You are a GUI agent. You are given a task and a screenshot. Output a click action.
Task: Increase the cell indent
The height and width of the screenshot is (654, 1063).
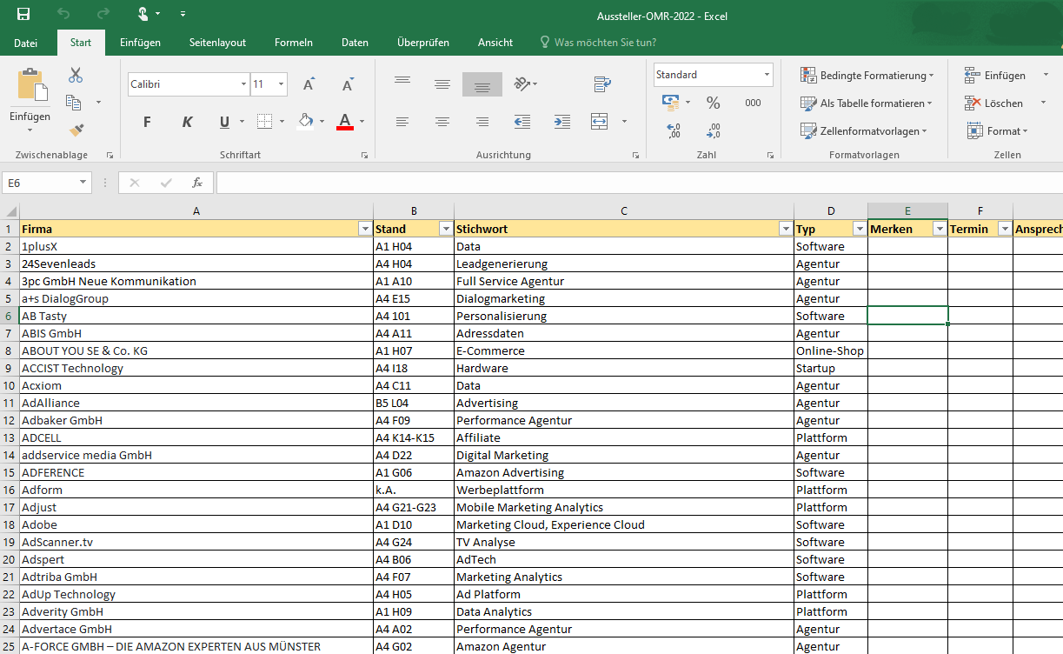point(562,122)
